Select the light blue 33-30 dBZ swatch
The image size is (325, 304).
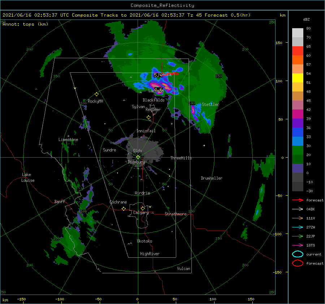pos(298,141)
